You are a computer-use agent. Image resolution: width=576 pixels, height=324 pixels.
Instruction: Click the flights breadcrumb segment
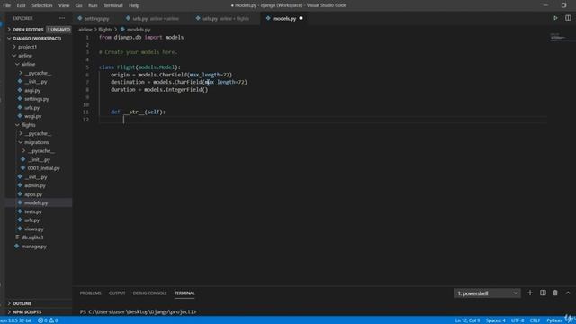tap(105, 30)
